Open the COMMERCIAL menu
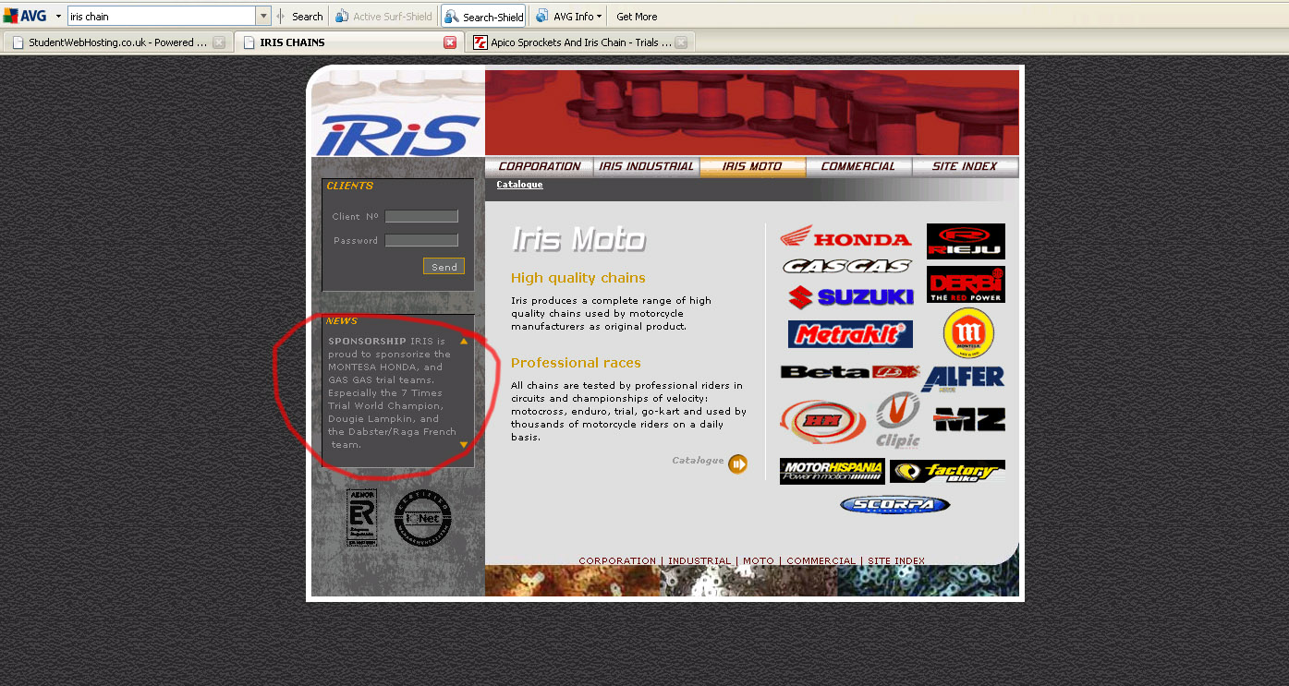Image resolution: width=1289 pixels, height=686 pixels. (858, 167)
